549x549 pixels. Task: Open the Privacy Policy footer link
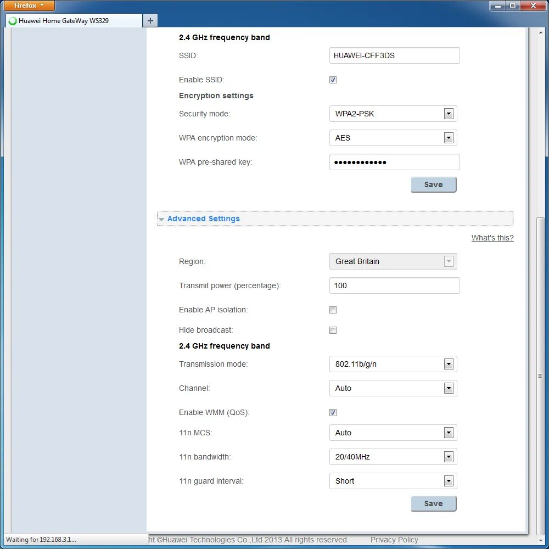[394, 540]
